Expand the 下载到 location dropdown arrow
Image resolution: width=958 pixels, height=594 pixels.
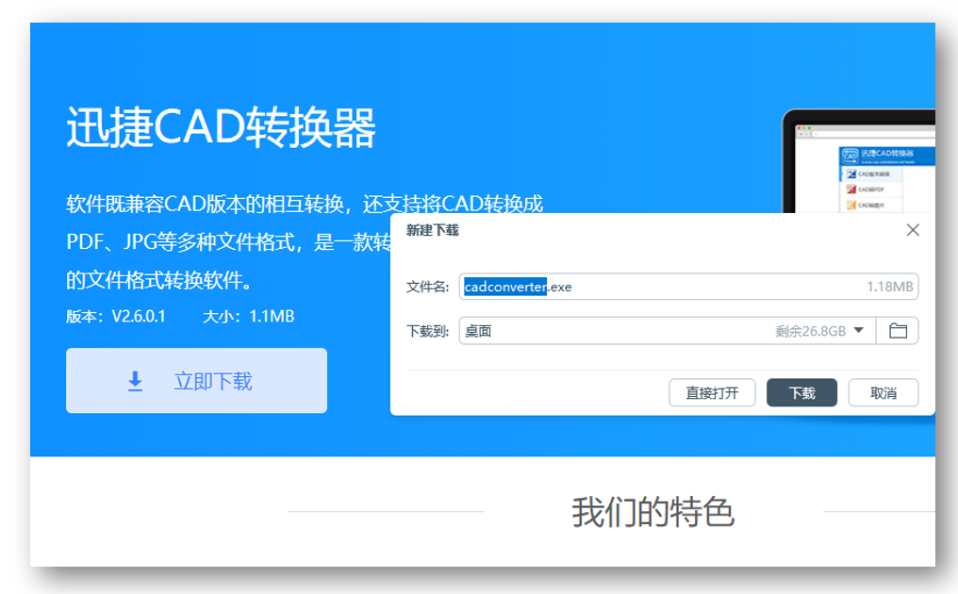tap(858, 331)
